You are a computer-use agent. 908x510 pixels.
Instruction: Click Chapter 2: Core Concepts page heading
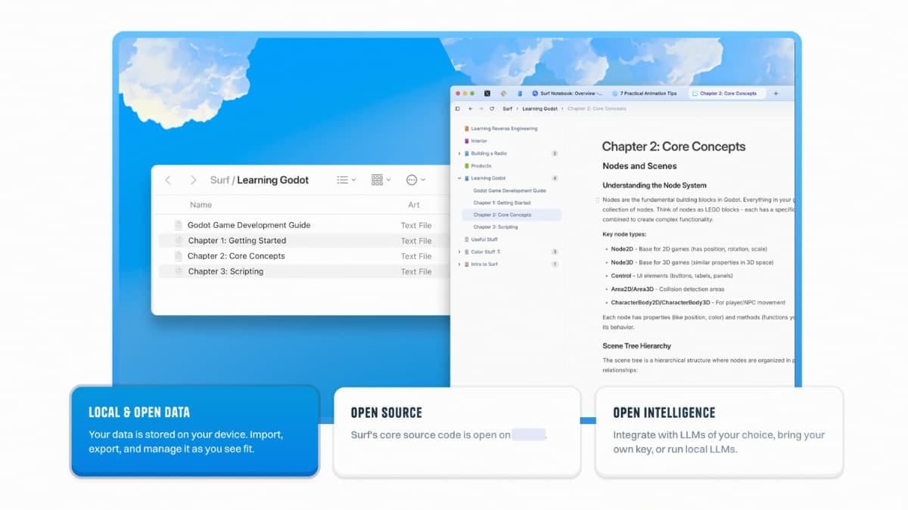(673, 147)
